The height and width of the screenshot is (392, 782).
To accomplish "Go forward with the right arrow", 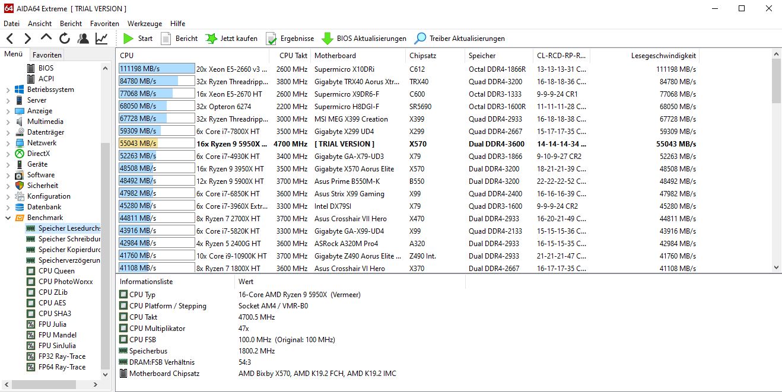I will (x=28, y=39).
